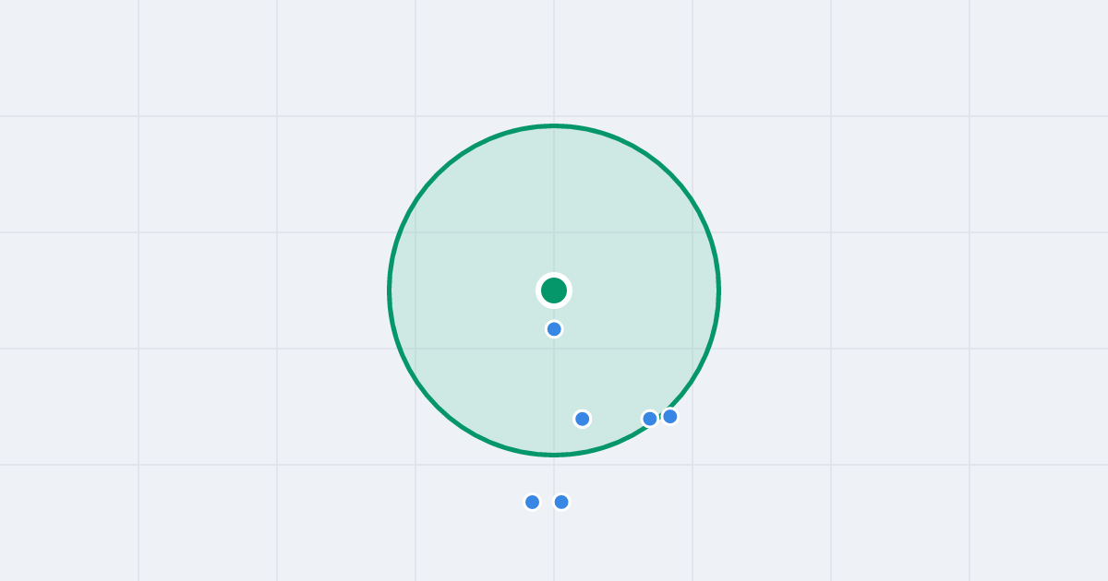
Task: Select the large green center marker
Action: pyautogui.click(x=554, y=290)
